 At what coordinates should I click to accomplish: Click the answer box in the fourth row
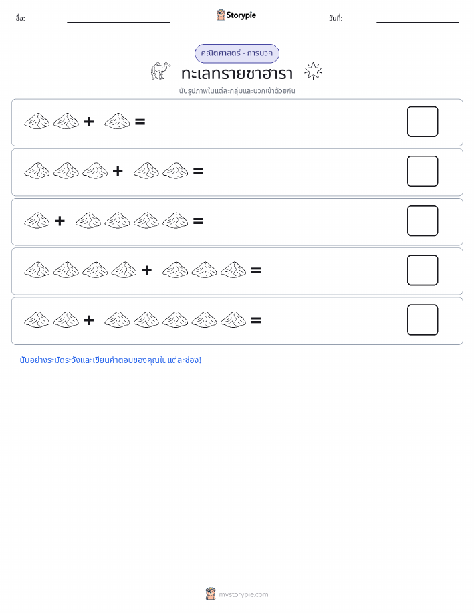423,271
